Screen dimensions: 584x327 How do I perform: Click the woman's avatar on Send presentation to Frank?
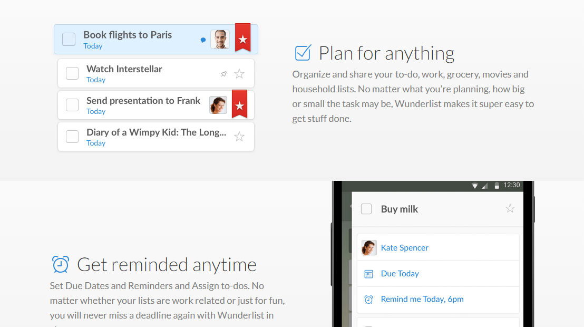point(218,105)
